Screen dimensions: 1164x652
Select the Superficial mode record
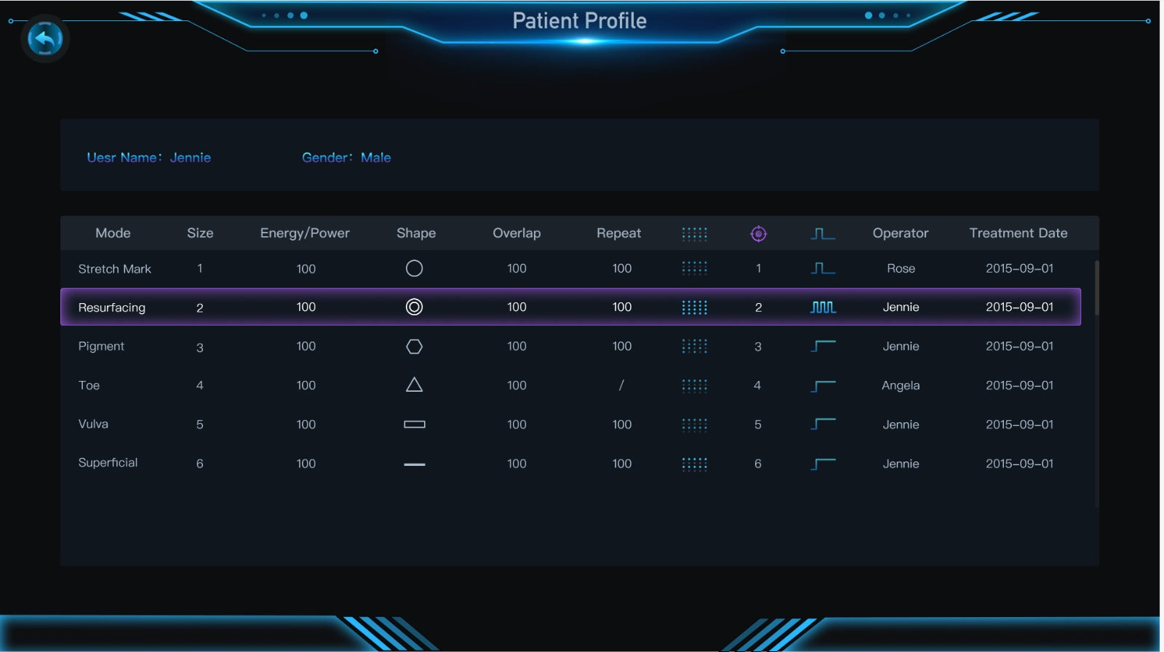point(108,463)
